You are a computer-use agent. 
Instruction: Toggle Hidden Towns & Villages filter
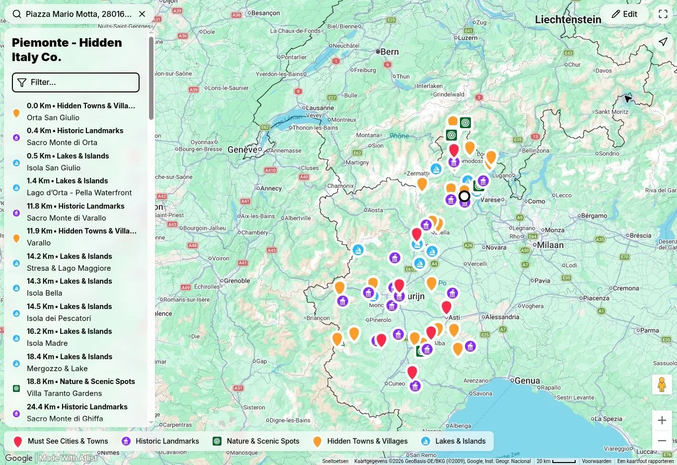(360, 441)
